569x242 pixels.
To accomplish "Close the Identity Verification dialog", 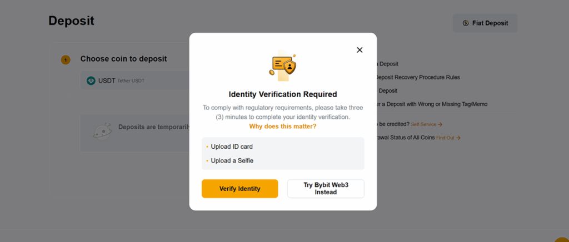I will pyautogui.click(x=360, y=50).
